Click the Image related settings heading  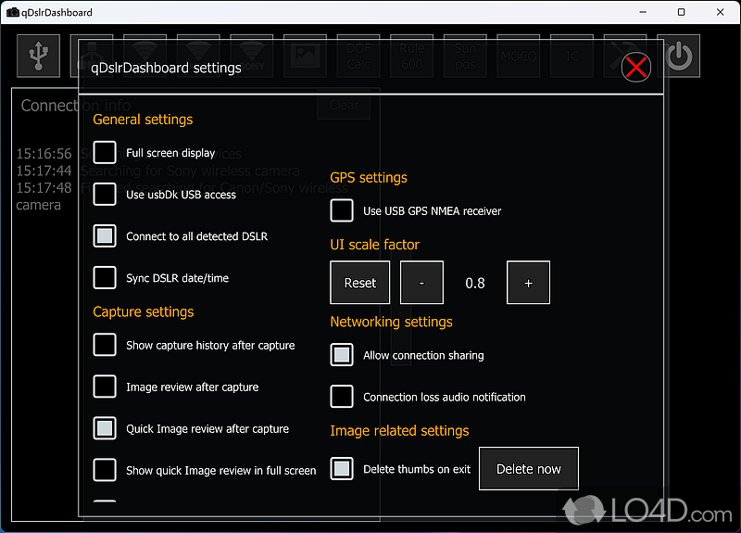399,430
